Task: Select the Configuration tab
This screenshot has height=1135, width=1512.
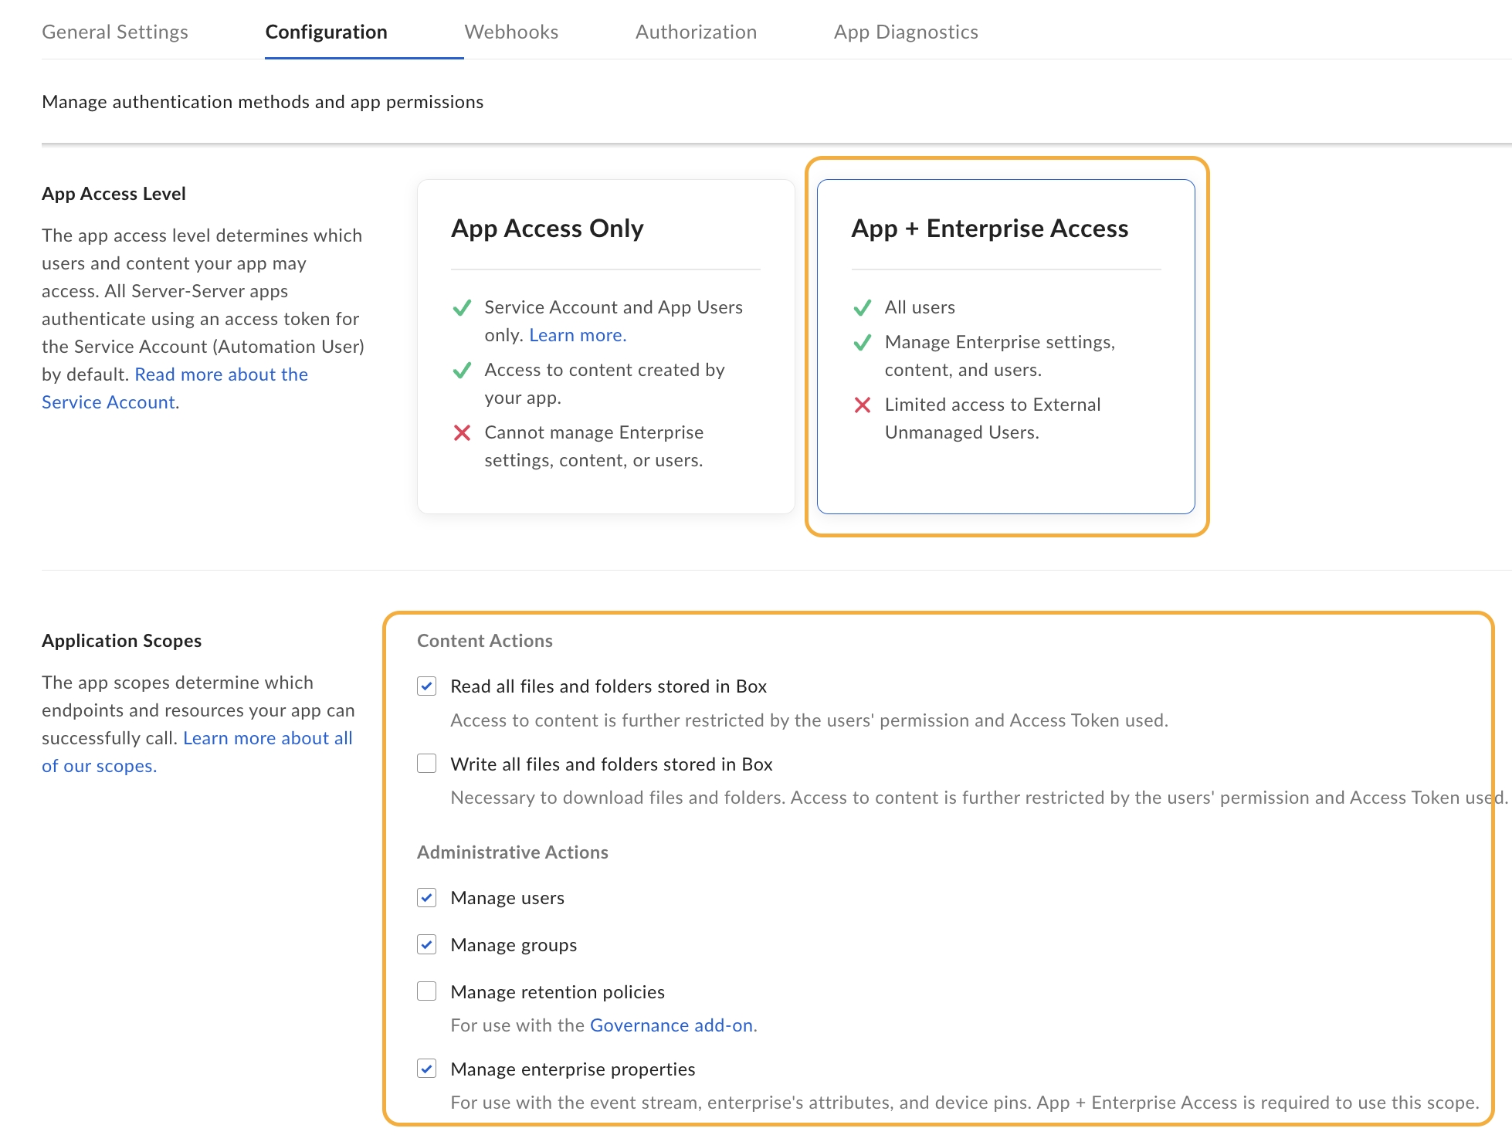Action: pos(326,32)
